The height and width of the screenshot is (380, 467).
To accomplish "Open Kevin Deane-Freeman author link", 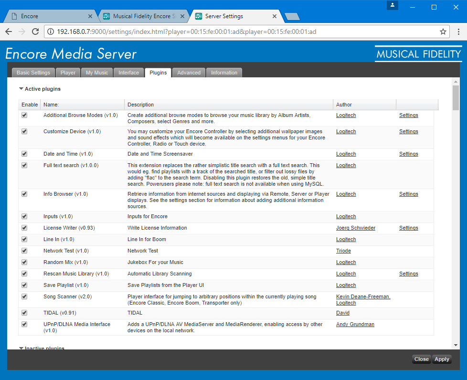I will 363,296.
